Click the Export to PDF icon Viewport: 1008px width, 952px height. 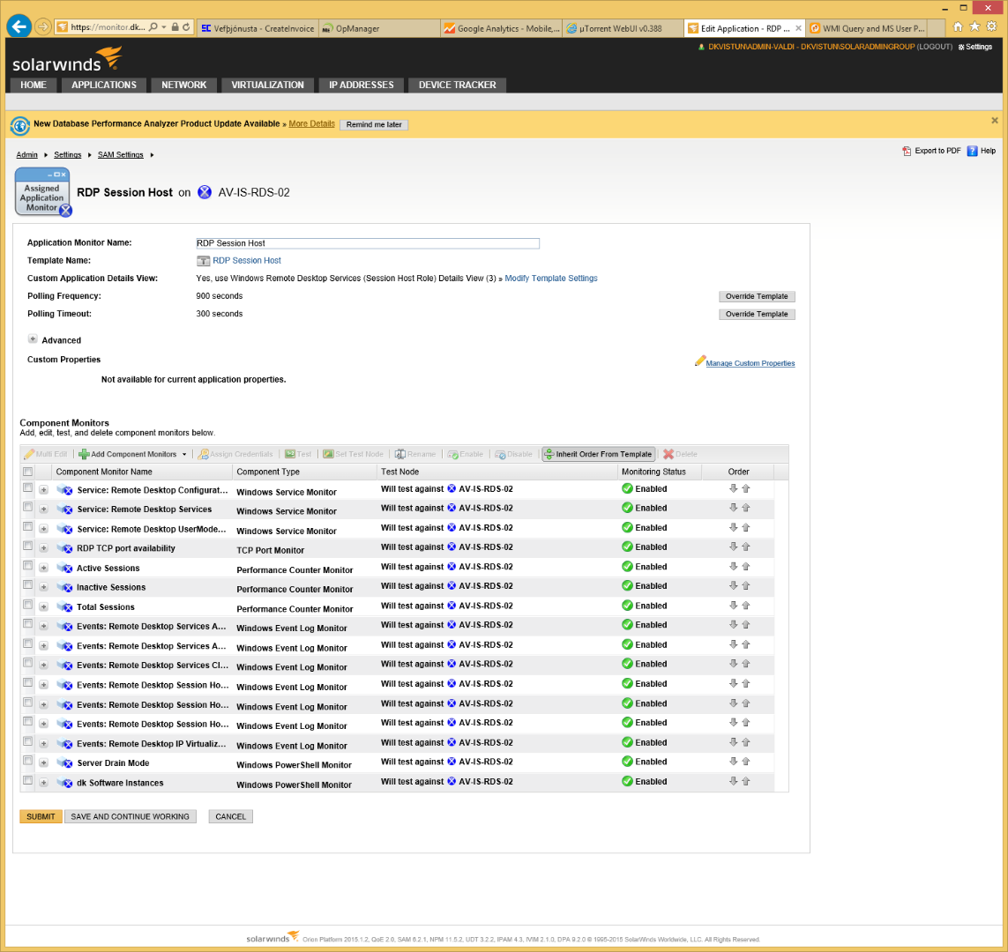coord(907,151)
